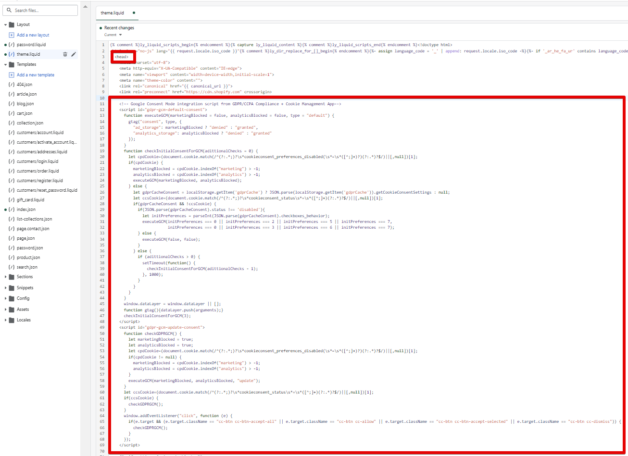Click Add a new layout link
The width and height of the screenshot is (628, 456).
[33, 35]
